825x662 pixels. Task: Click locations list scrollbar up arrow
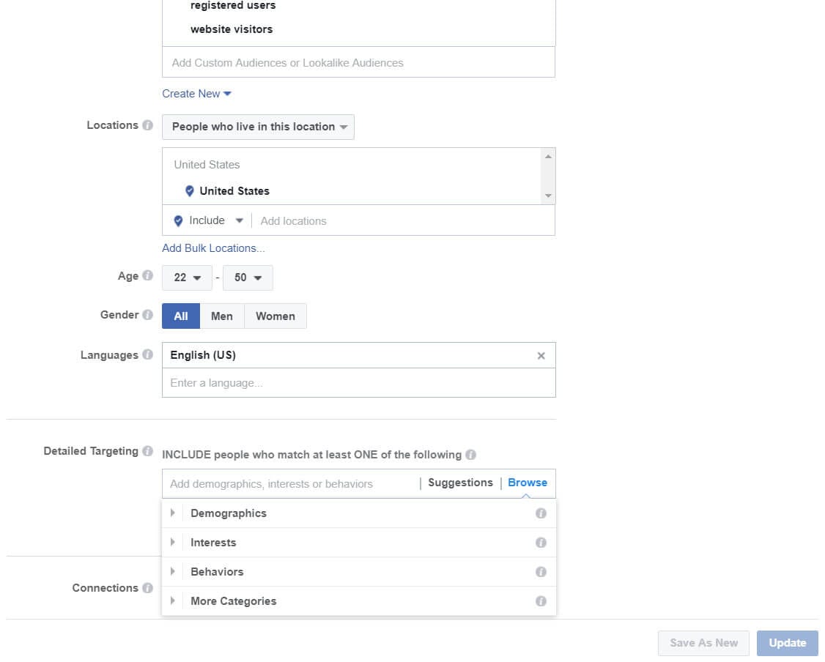[548, 157]
